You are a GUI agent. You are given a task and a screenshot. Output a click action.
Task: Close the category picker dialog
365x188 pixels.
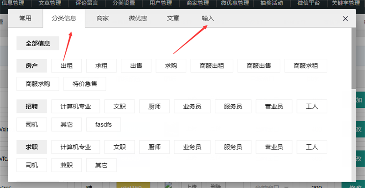coord(345,19)
